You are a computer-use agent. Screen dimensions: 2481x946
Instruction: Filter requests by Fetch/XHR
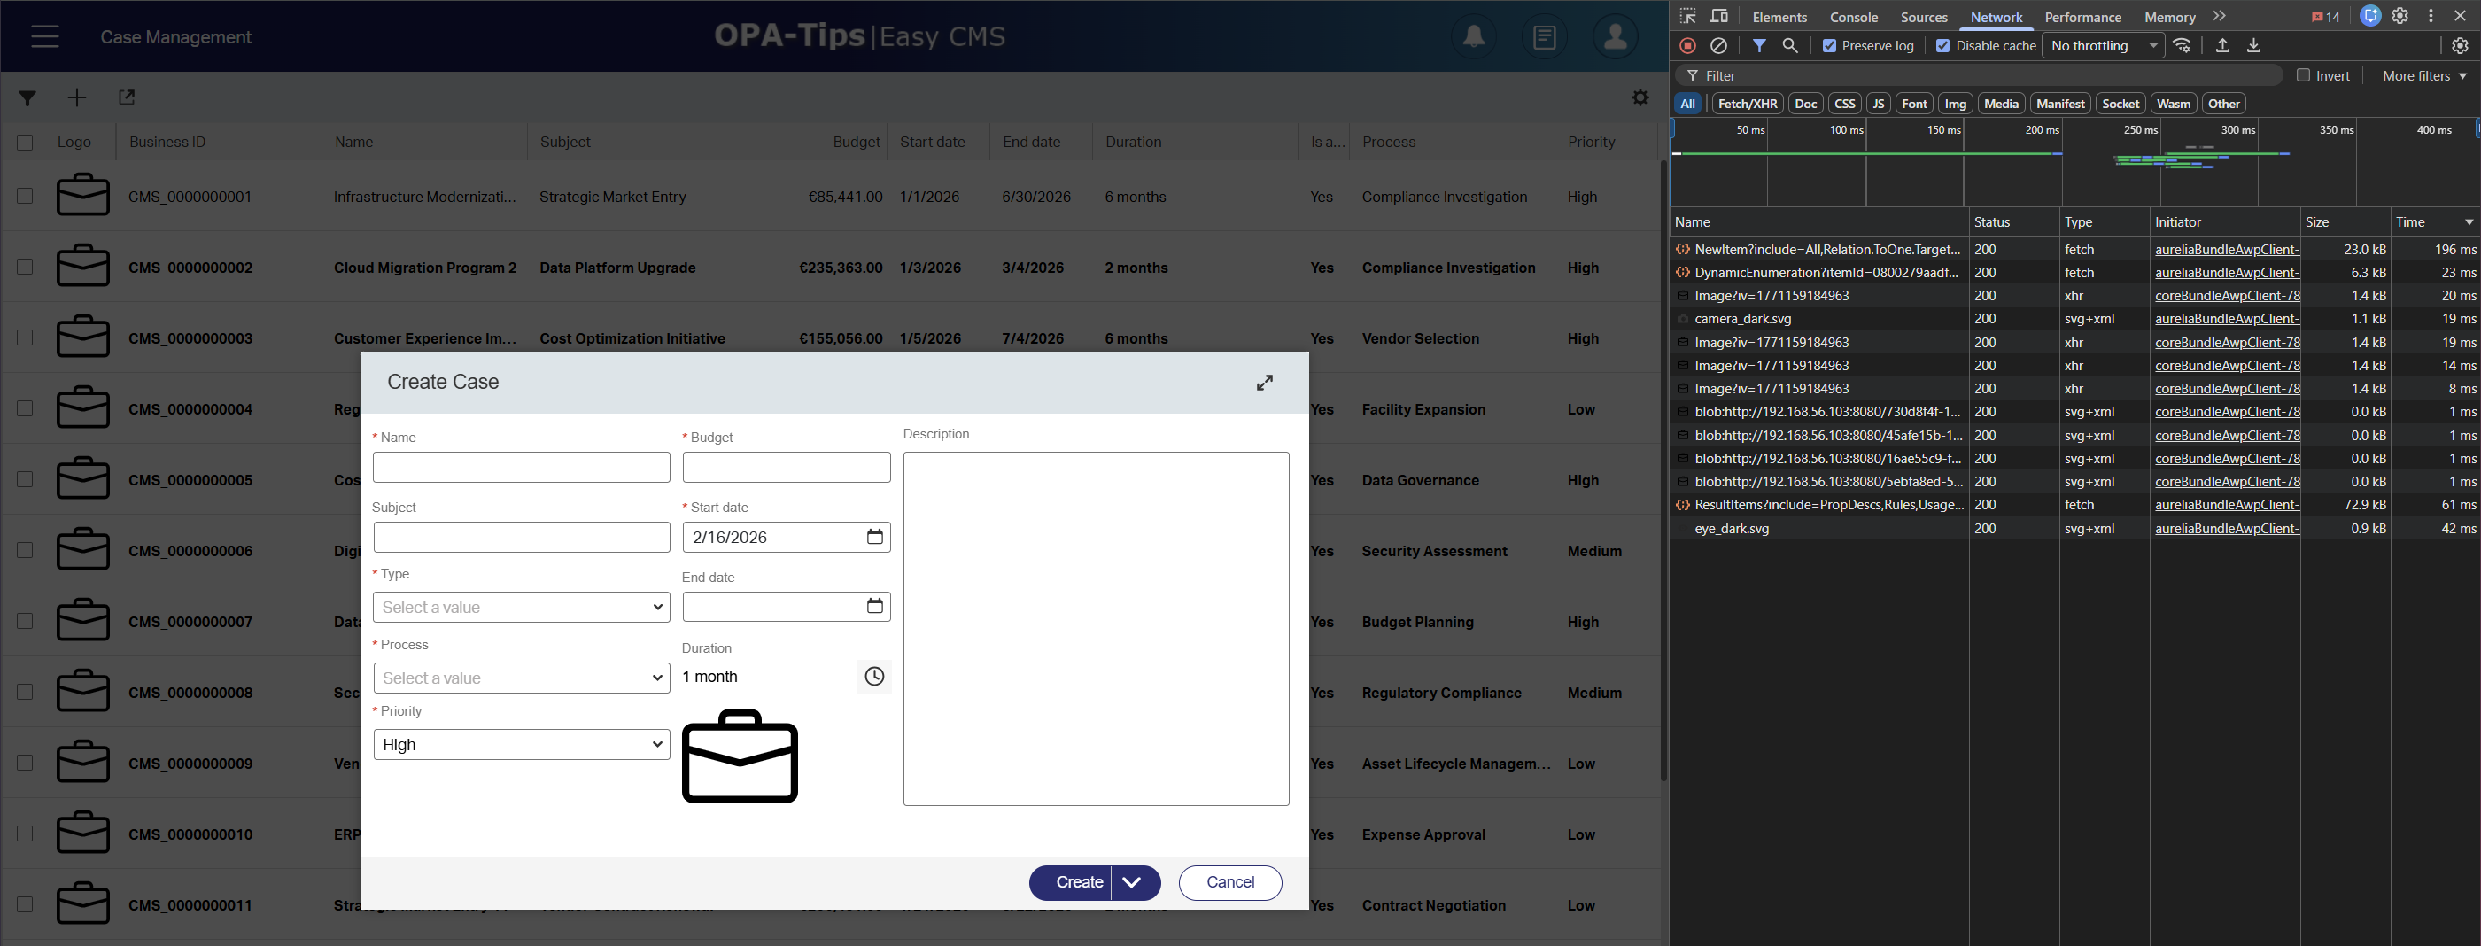click(x=1746, y=103)
